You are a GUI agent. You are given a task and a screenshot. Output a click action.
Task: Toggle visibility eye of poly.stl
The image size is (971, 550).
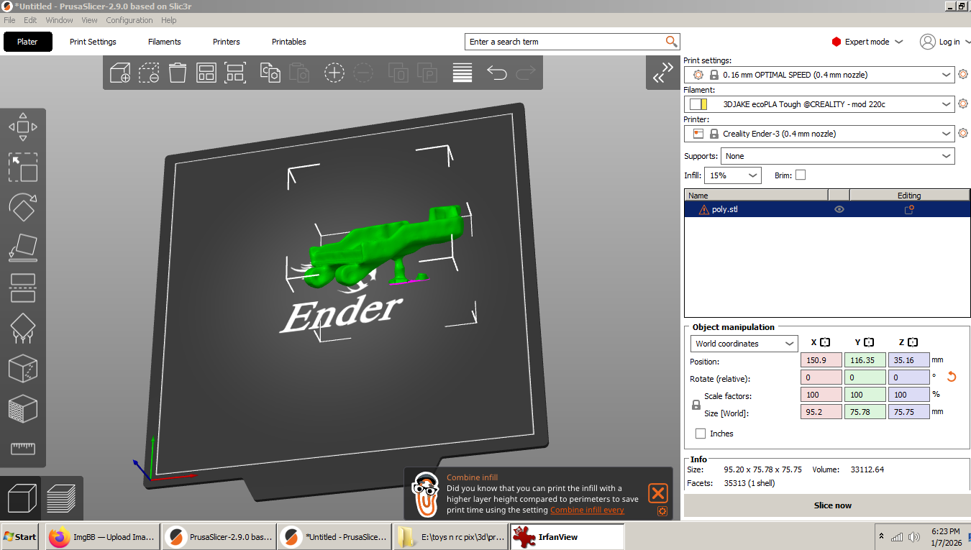coord(839,209)
